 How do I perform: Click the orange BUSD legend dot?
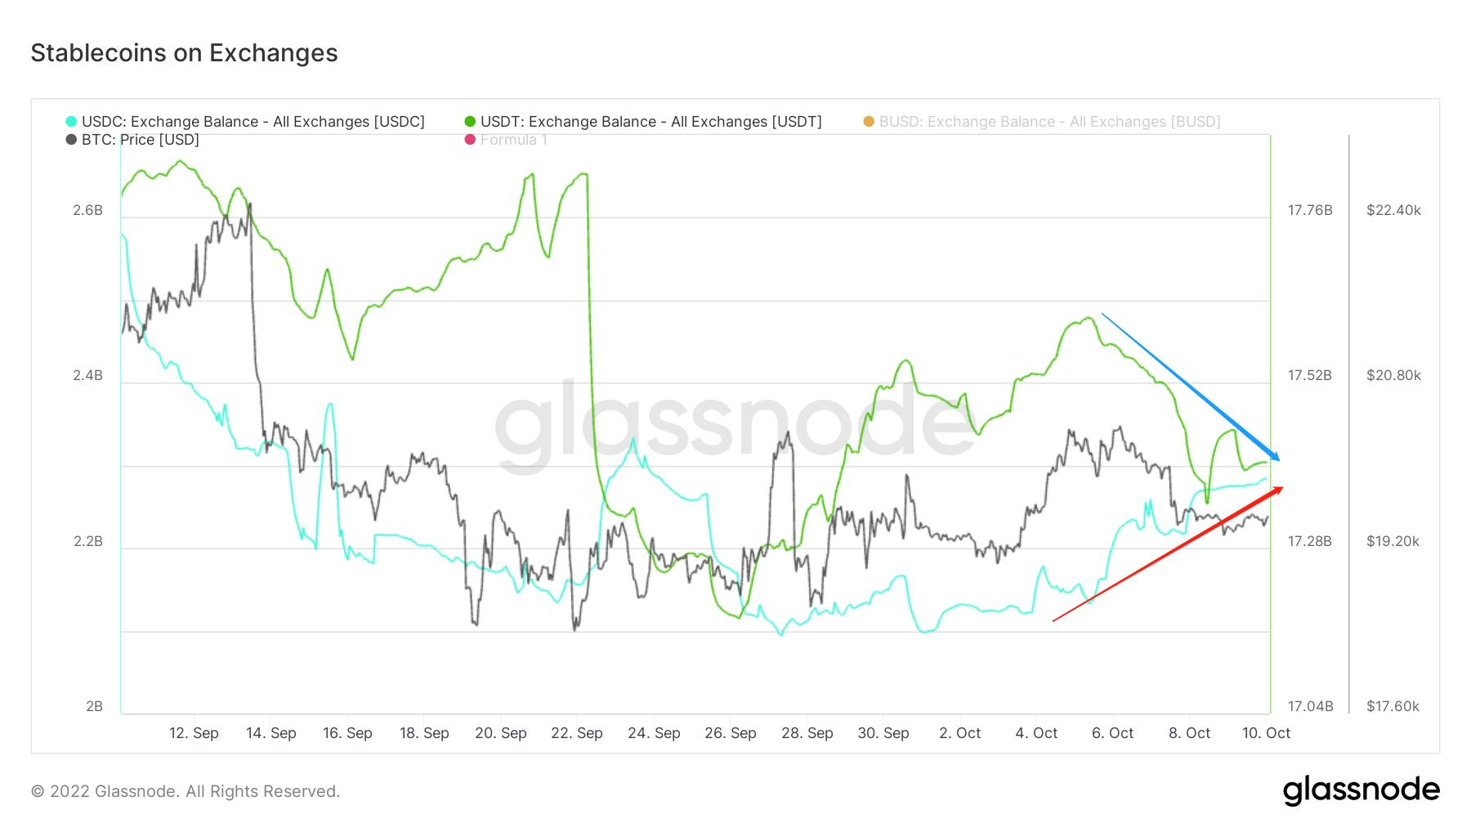[x=869, y=122]
